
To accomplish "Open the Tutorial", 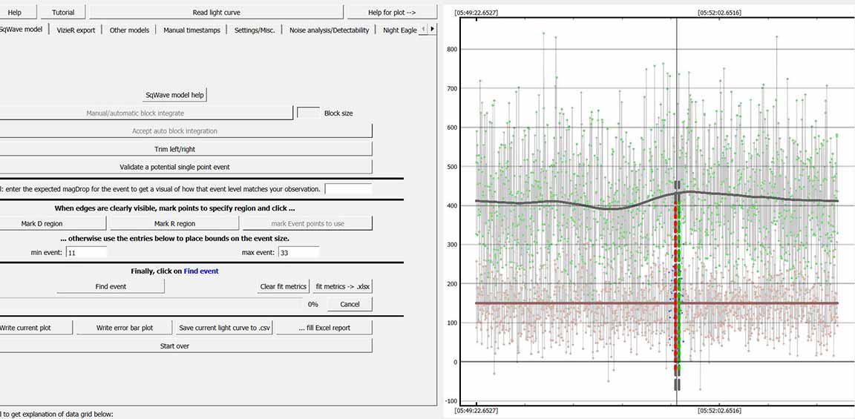I will [63, 13].
